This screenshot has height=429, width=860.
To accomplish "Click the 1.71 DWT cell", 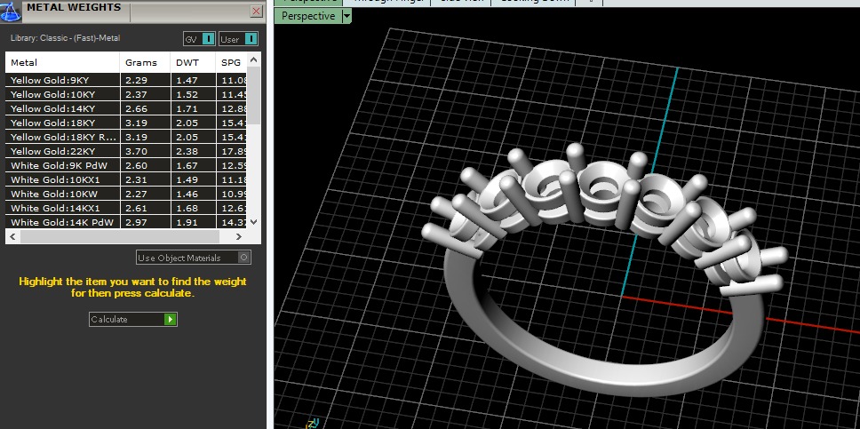I will point(193,108).
